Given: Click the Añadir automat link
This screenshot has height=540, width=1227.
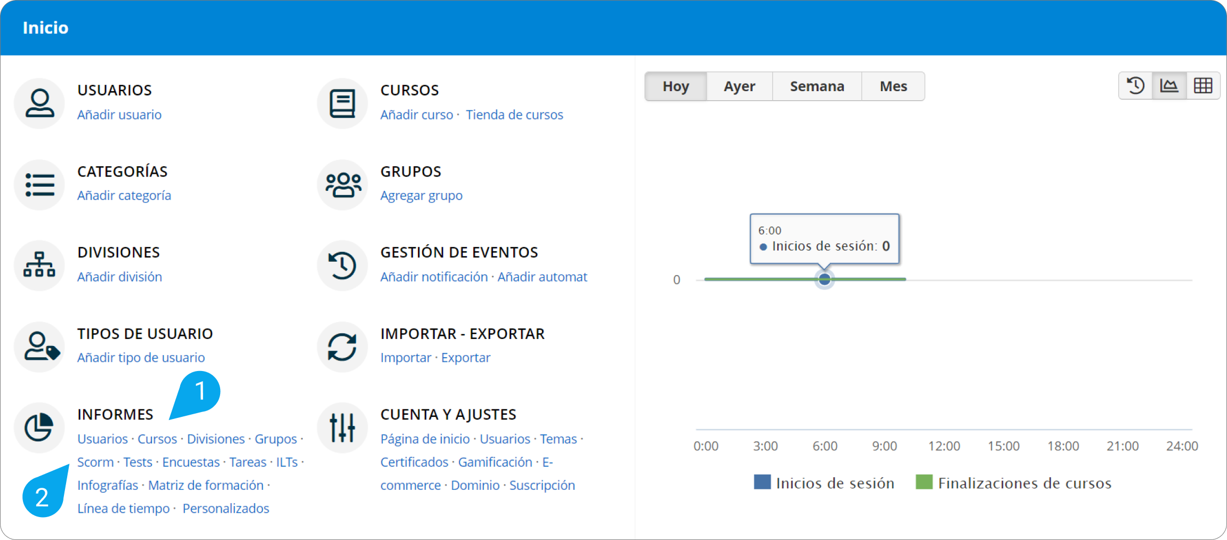Looking at the screenshot, I should [542, 277].
